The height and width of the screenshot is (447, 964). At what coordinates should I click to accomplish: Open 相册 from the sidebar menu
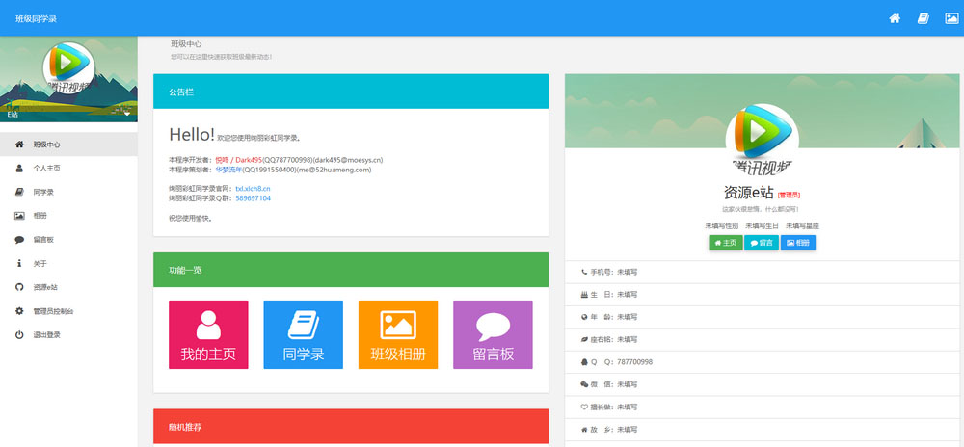(x=40, y=216)
